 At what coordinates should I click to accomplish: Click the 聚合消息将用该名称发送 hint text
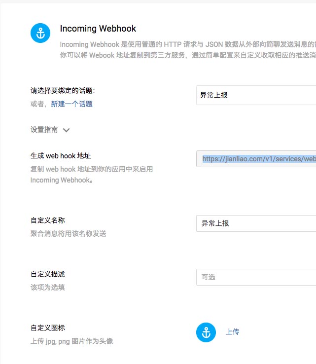pos(68,234)
